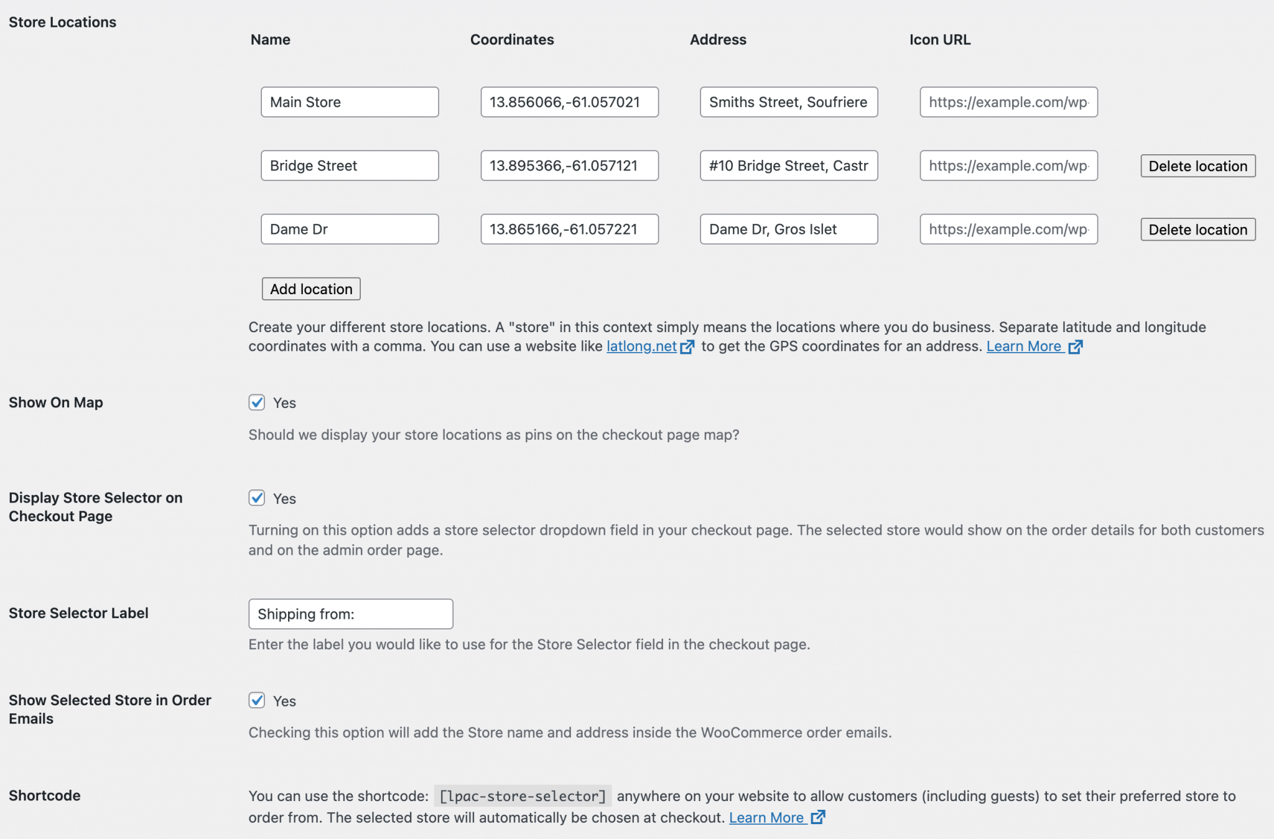
Task: Select the lpac-store-selector shortcode text
Action: point(523,795)
